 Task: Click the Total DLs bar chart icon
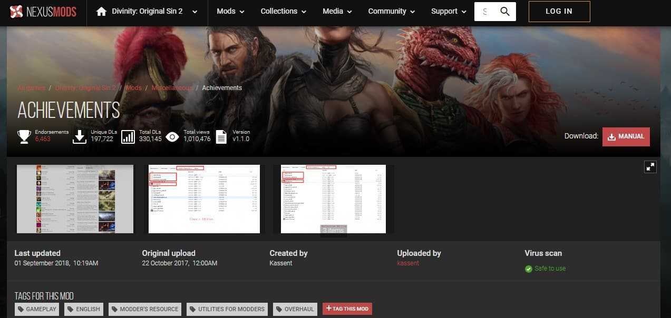point(128,137)
